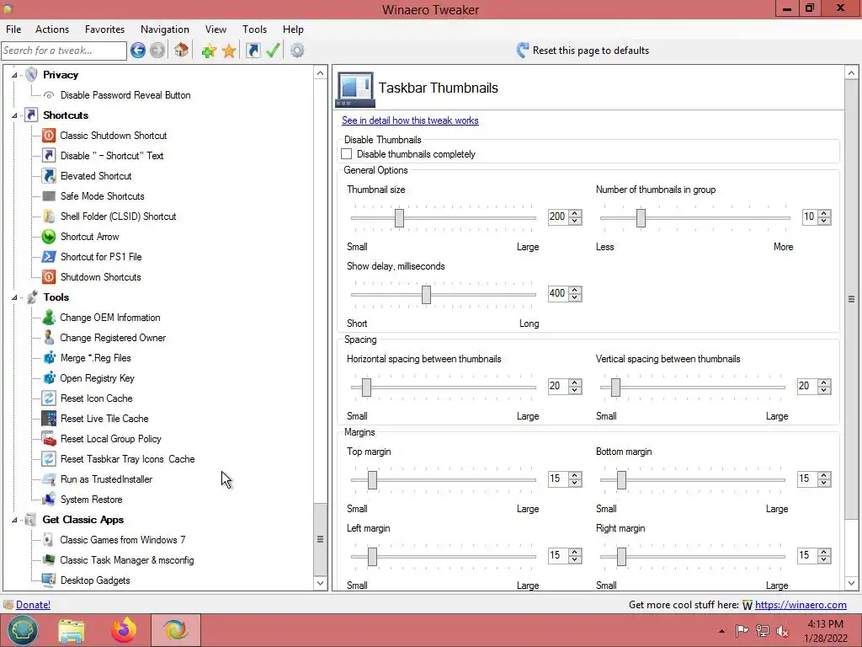Click the green Shortcut Arrow icon

(49, 237)
